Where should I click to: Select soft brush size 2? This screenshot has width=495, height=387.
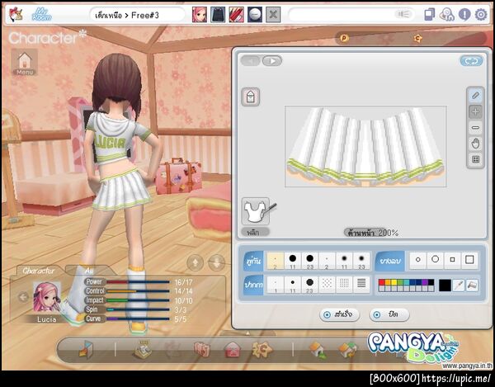(x=327, y=261)
